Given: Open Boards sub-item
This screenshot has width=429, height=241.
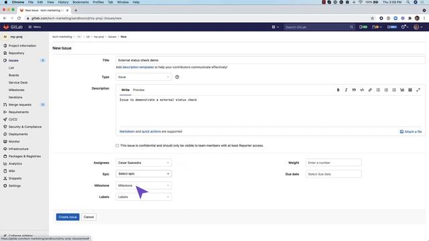Looking at the screenshot, I should (x=13, y=75).
